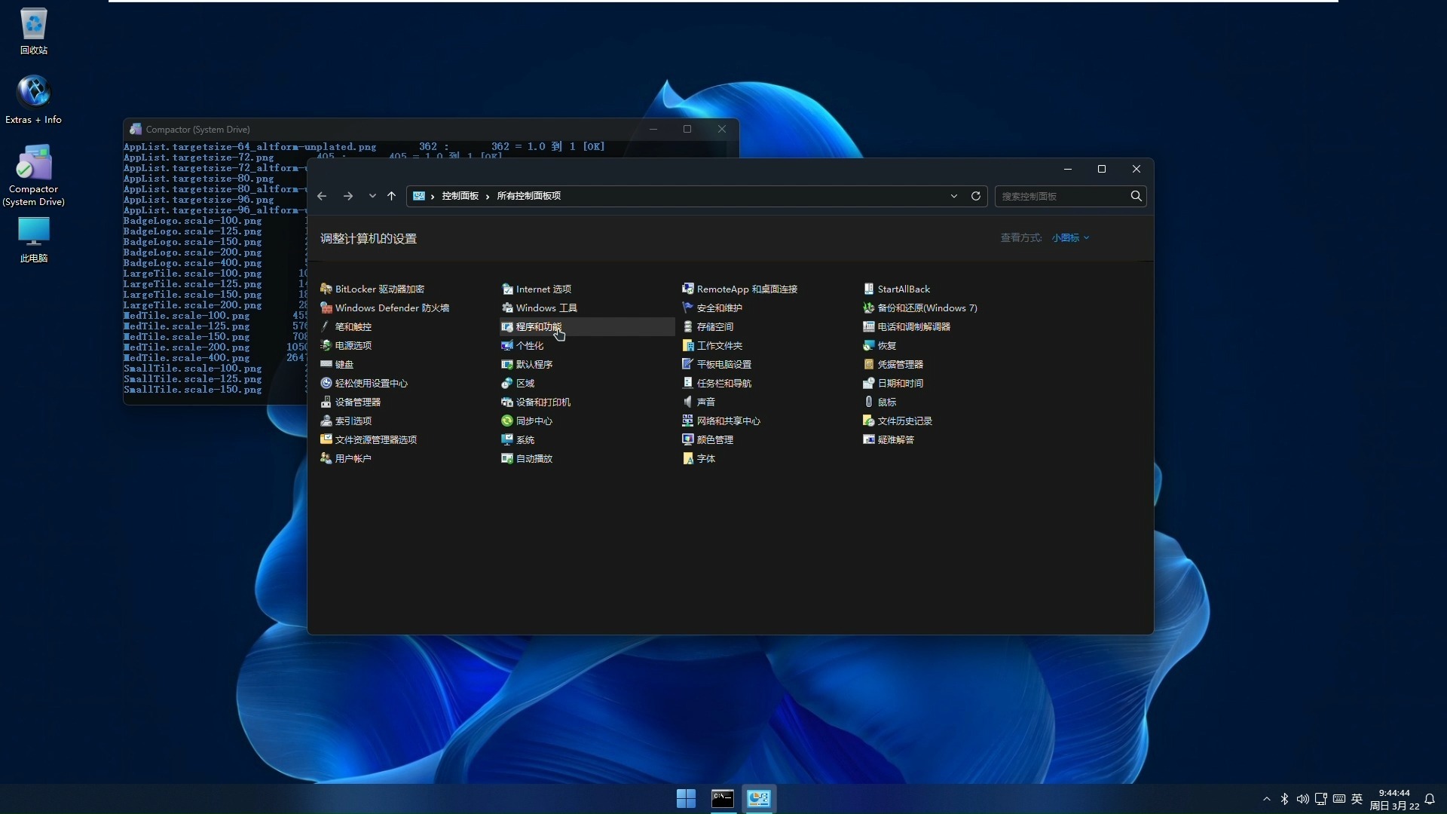This screenshot has width=1447, height=814.
Task: Open 系统 link
Action: click(525, 440)
